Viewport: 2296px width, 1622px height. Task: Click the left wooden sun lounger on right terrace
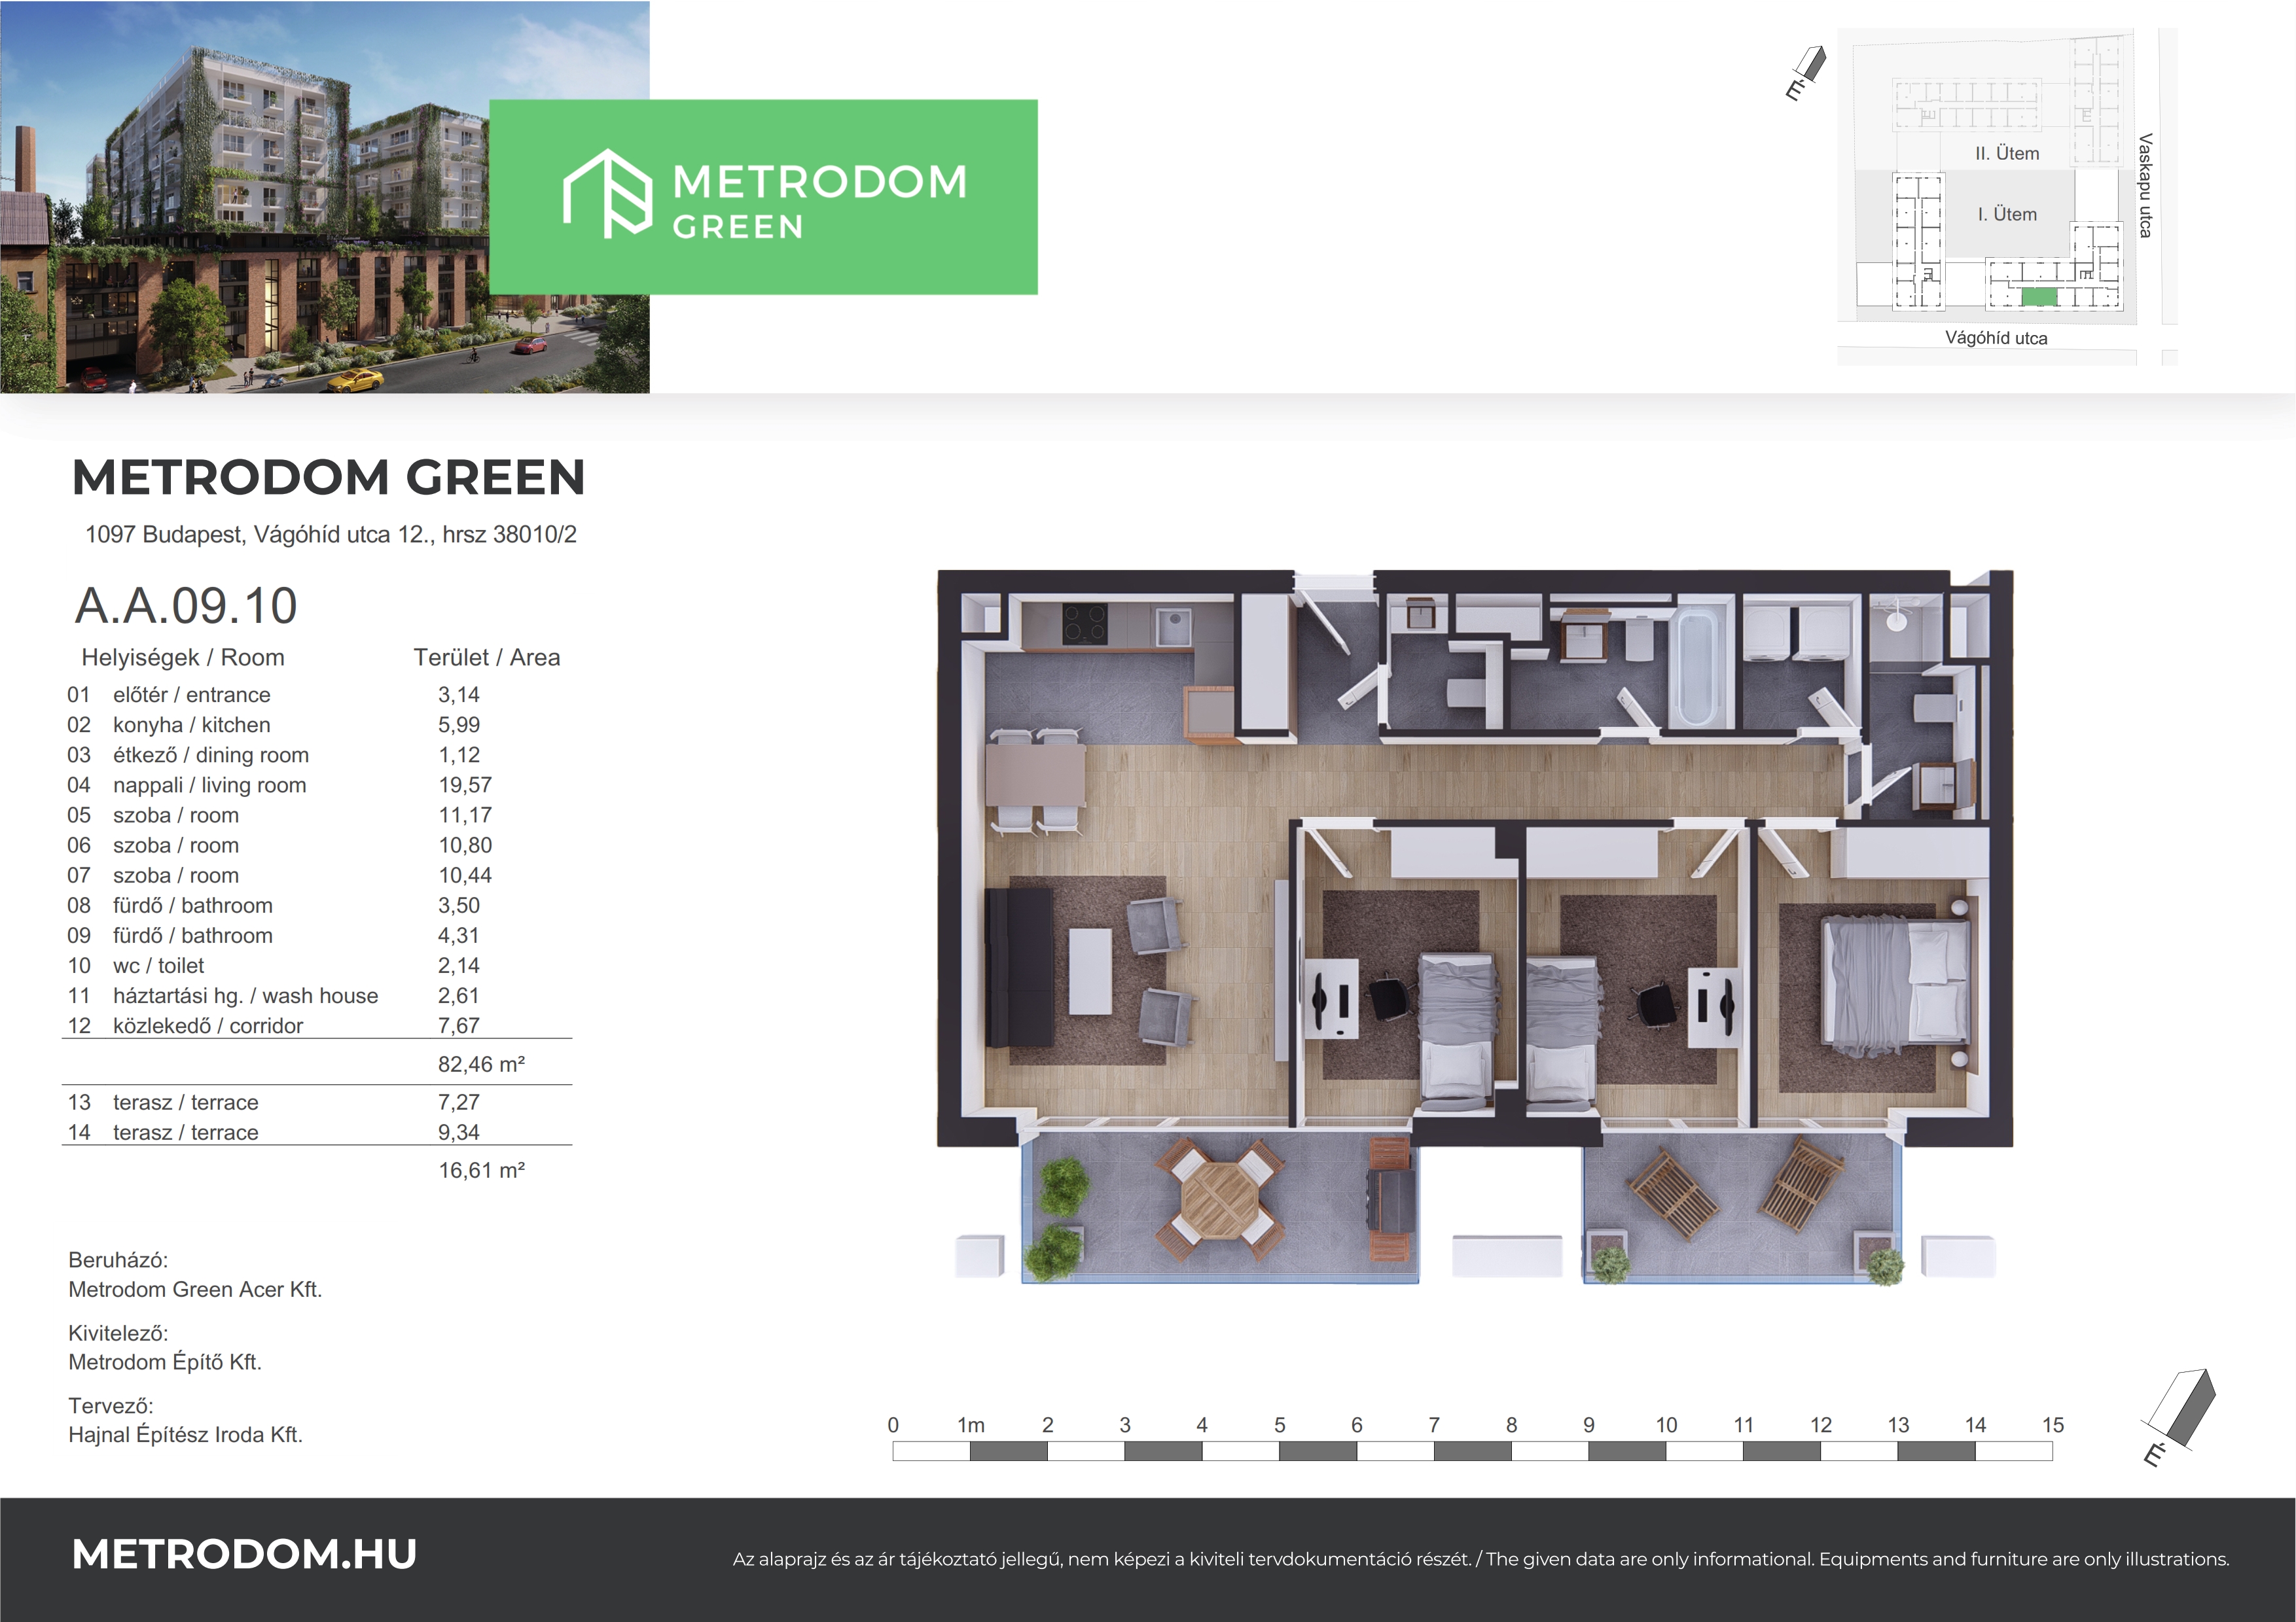(1672, 1193)
